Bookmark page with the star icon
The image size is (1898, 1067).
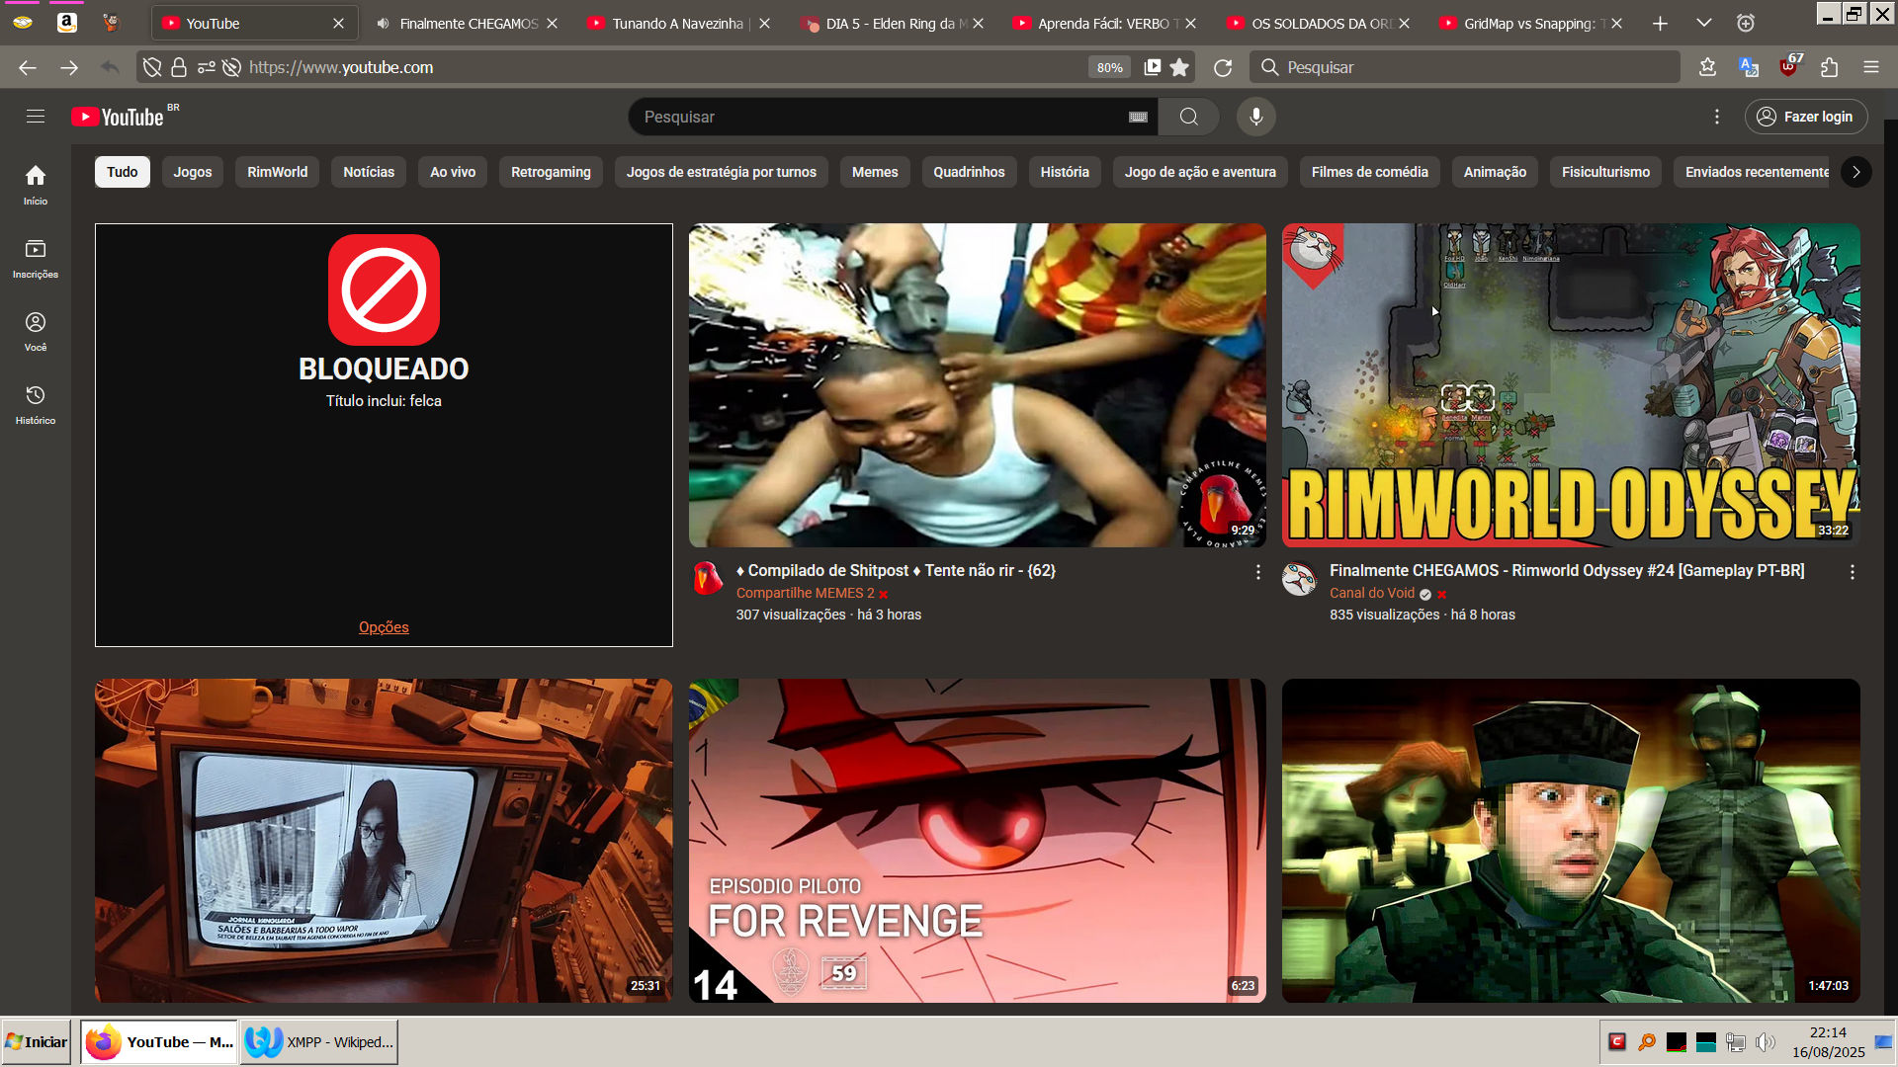(x=1179, y=67)
